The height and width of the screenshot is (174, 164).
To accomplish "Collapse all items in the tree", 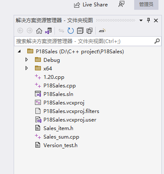I will pos(80,31).
